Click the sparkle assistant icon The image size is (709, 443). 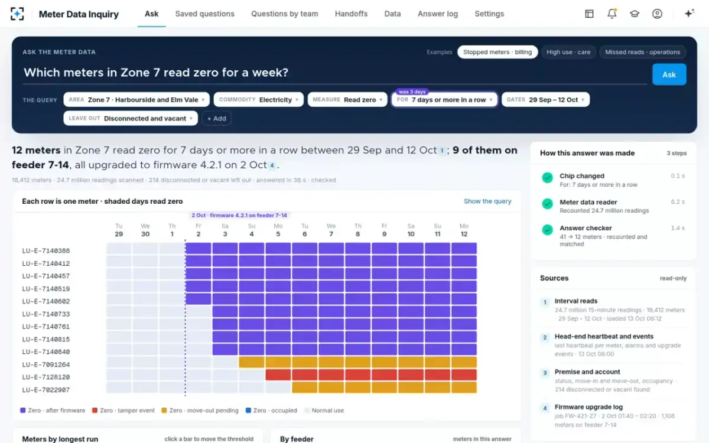(x=689, y=14)
